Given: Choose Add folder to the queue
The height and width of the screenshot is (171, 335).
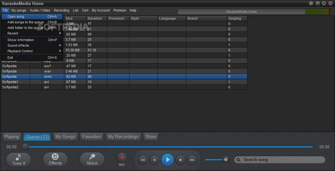Looking at the screenshot, I should point(32,28).
